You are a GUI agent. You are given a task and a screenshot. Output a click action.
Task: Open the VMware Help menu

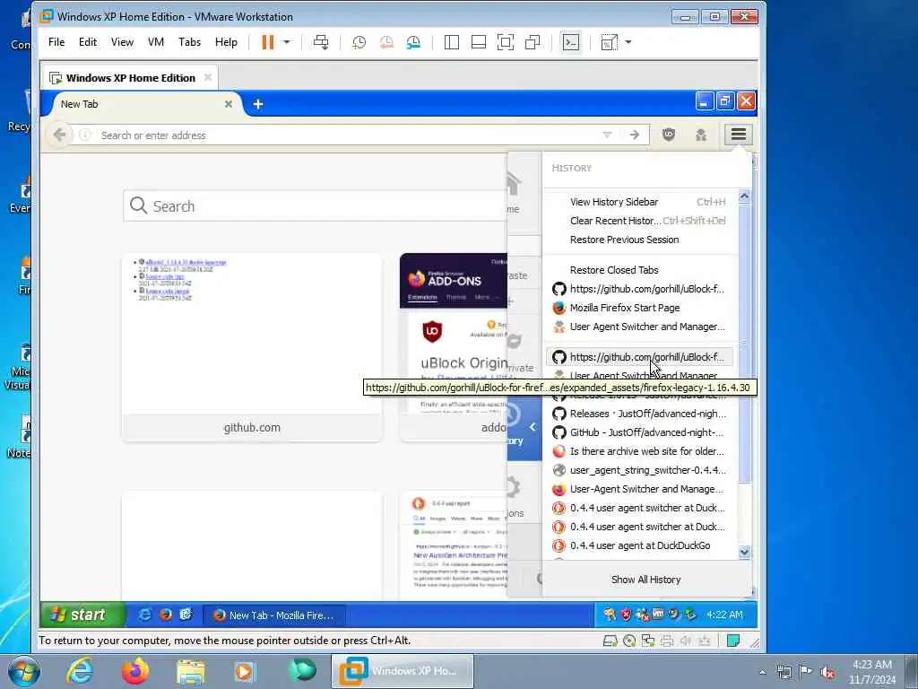[x=226, y=42]
